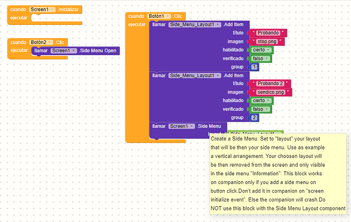Toggle the second item's habilitado cierto value
The width and height of the screenshot is (351, 222).
pos(261,101)
